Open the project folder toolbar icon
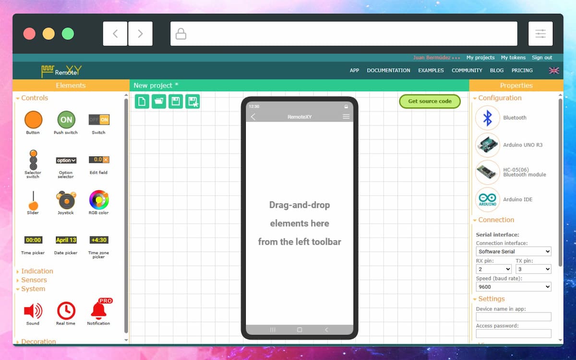The image size is (576, 360). click(159, 101)
